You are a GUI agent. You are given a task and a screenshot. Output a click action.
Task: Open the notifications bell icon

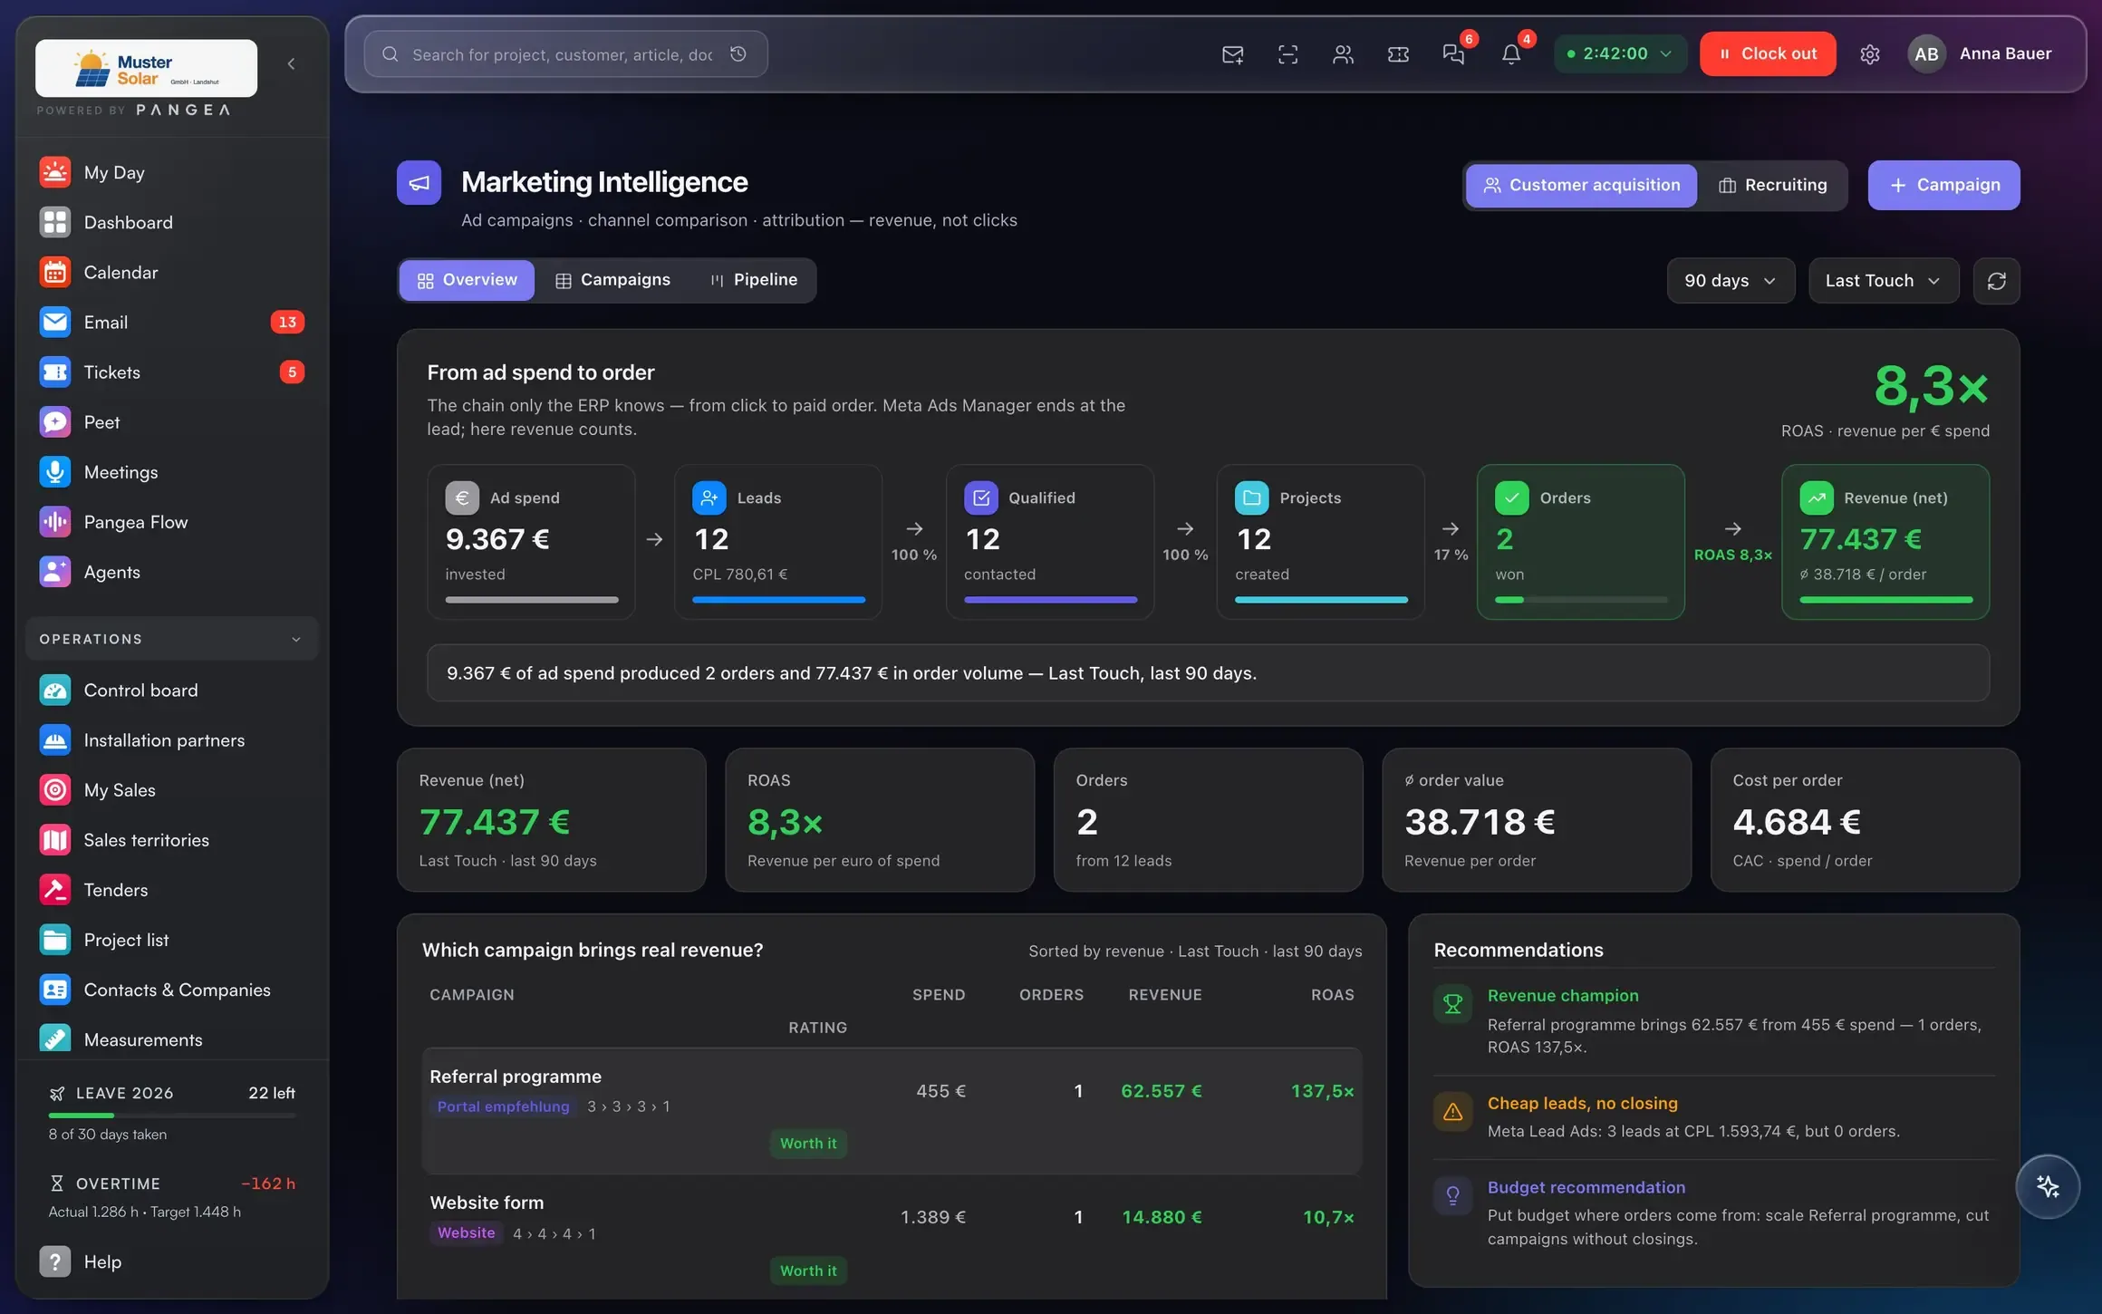pyautogui.click(x=1510, y=54)
